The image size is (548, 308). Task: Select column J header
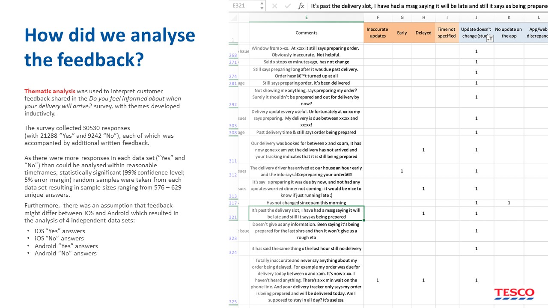(x=476, y=18)
